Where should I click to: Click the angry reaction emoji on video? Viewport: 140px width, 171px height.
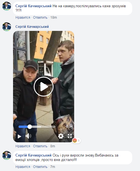click(75, 141)
